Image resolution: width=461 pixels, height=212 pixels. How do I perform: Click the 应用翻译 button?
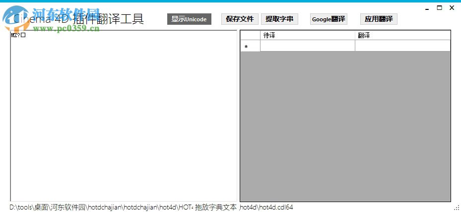[x=379, y=19]
